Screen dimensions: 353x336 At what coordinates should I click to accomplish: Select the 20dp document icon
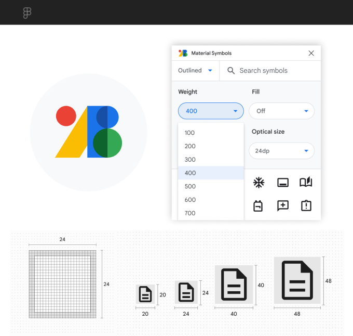(145, 294)
